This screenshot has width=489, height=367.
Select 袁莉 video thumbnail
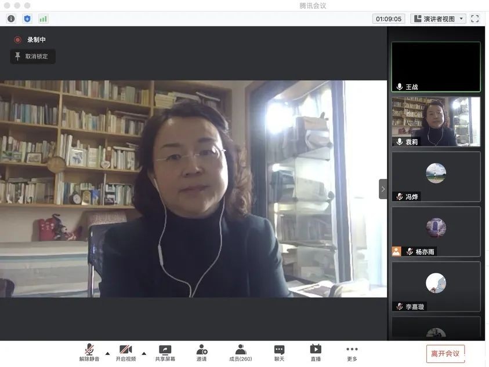point(436,121)
